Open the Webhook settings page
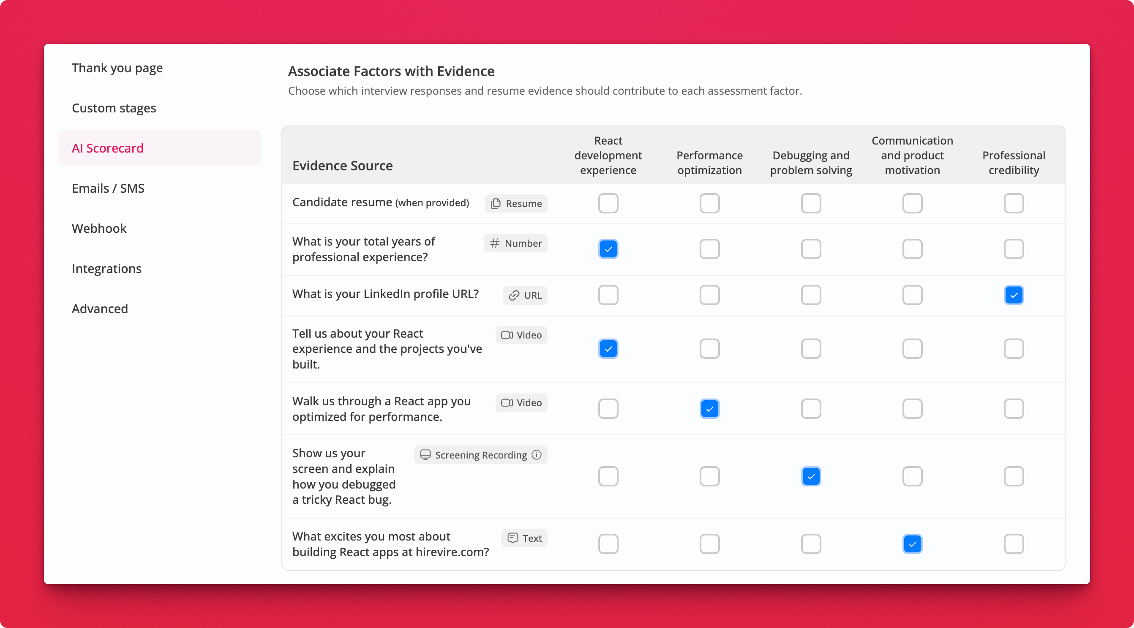 99,229
